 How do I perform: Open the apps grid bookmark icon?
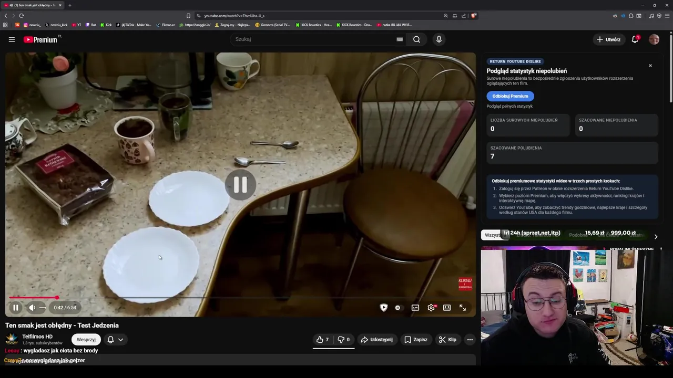pyautogui.click(x=5, y=25)
